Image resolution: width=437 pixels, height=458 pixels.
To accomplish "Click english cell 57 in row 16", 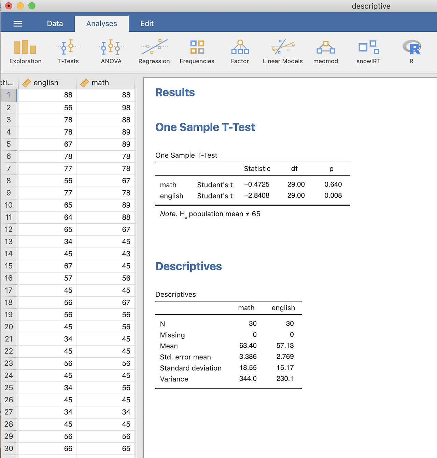I will click(x=47, y=278).
